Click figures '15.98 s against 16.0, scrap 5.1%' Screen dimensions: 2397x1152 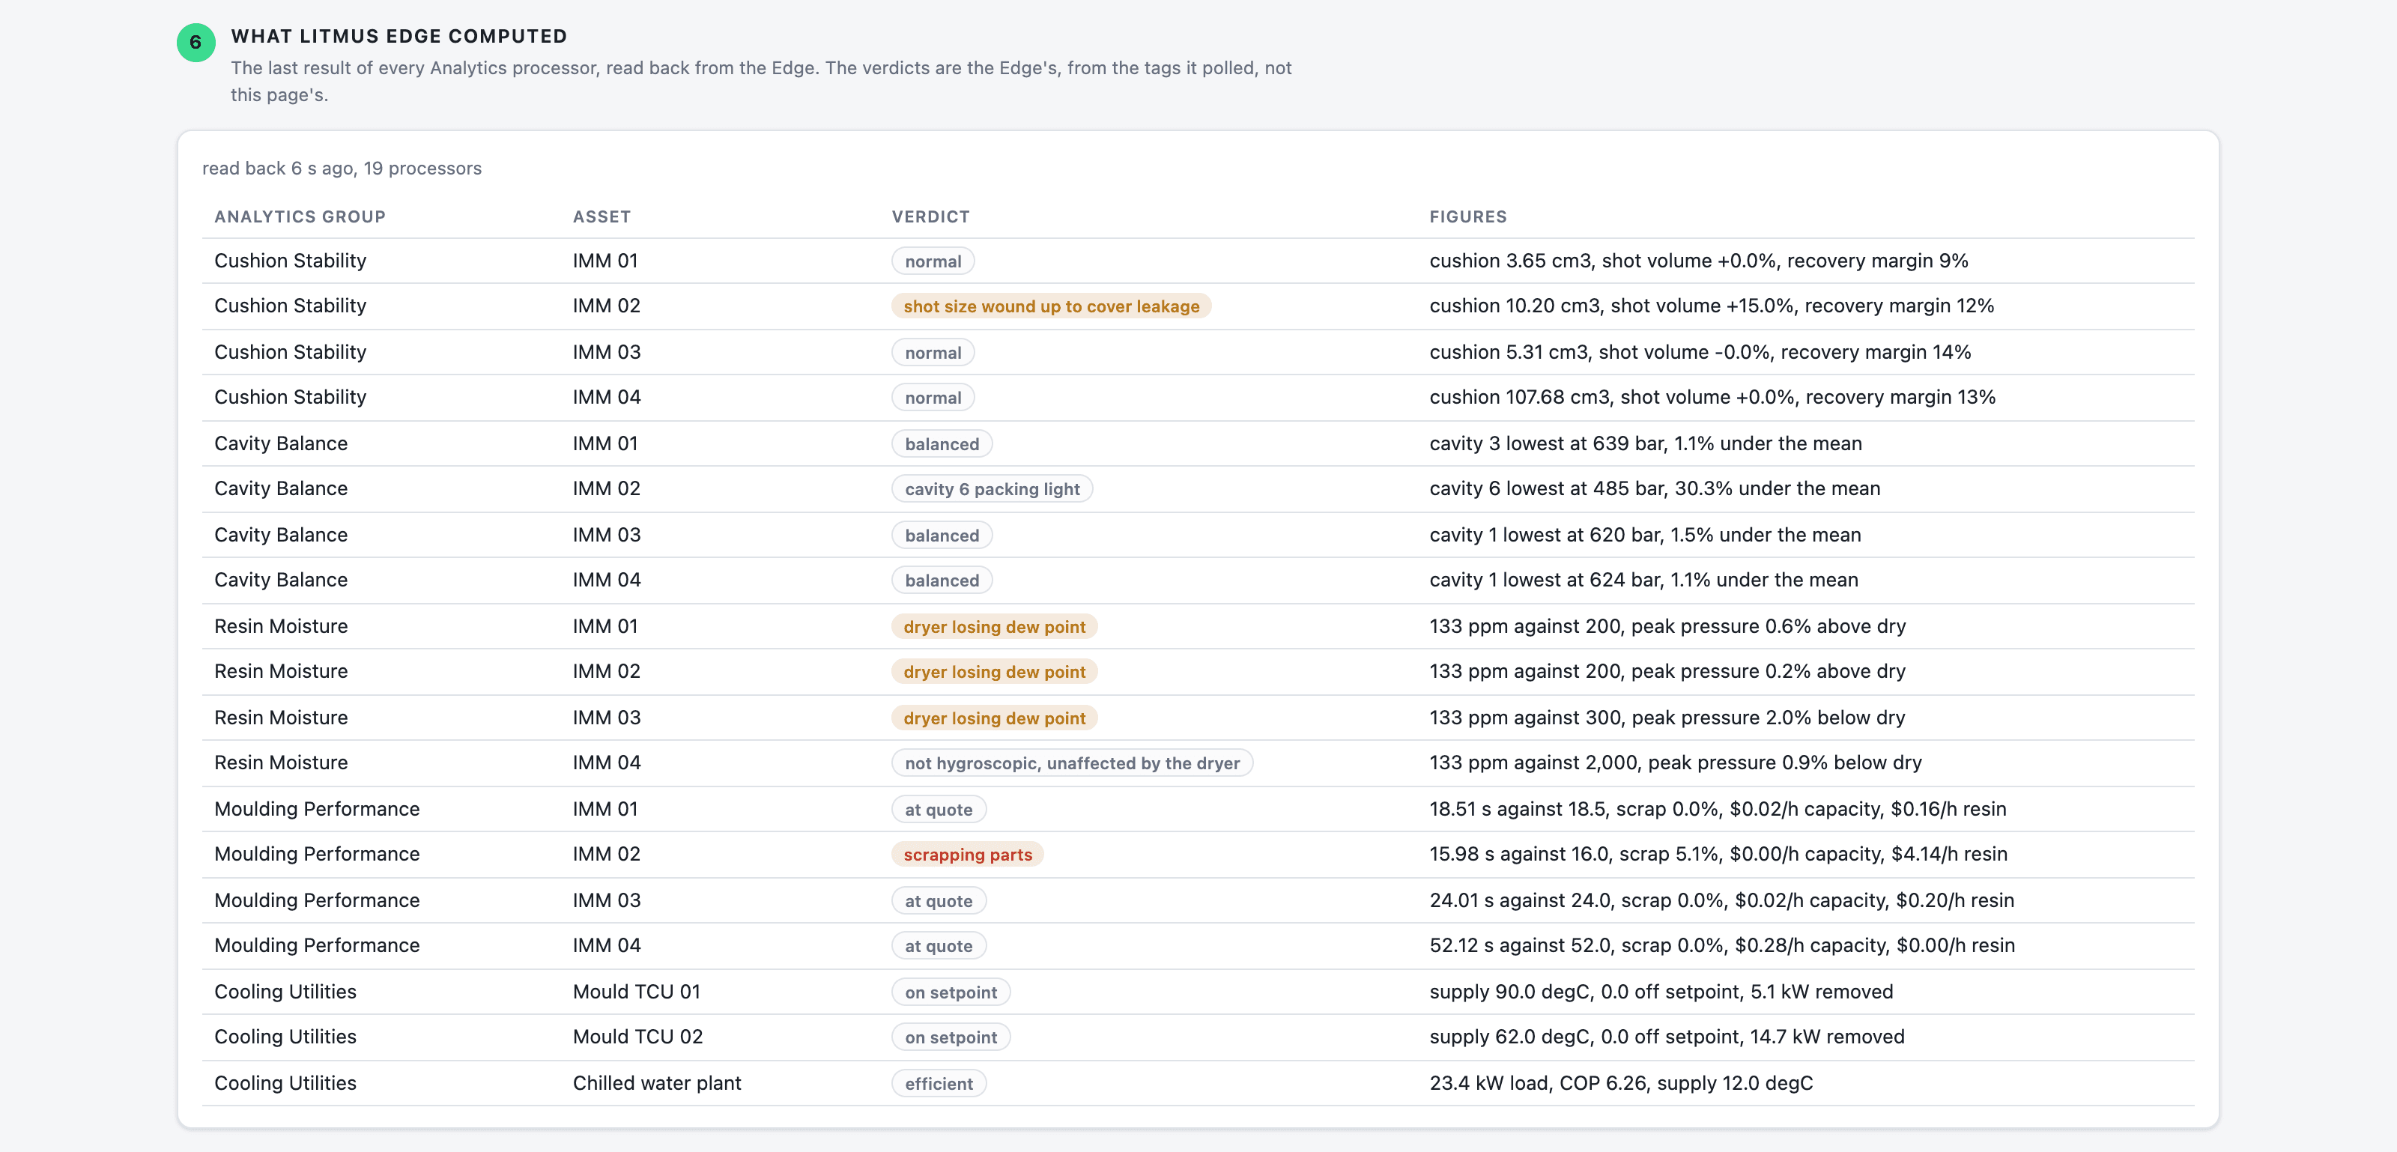click(1575, 854)
